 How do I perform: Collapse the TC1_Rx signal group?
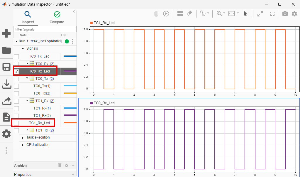pos(27,101)
